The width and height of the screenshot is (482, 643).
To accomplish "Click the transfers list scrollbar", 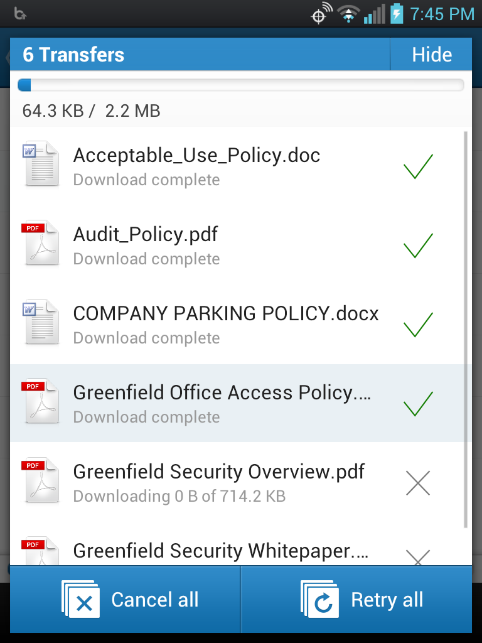I will [x=466, y=330].
